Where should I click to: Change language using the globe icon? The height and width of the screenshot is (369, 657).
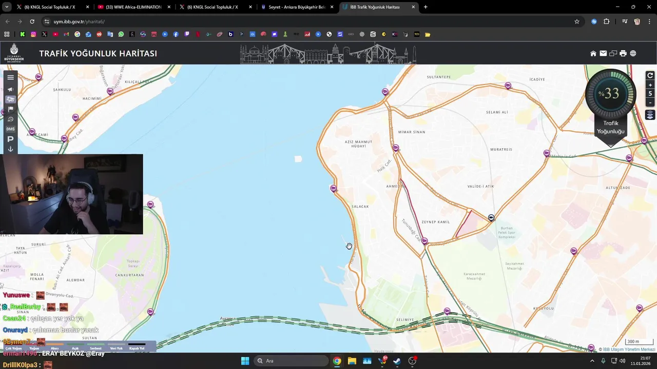point(633,53)
